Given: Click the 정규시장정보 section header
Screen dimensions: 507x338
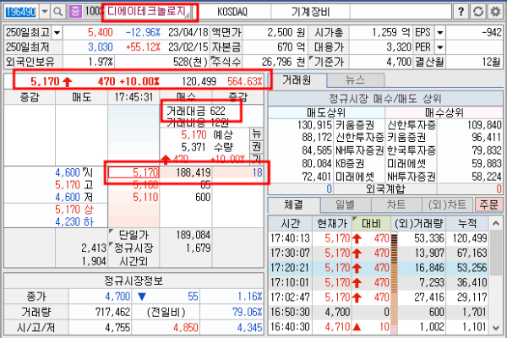Looking at the screenshot, I should (x=134, y=281).
